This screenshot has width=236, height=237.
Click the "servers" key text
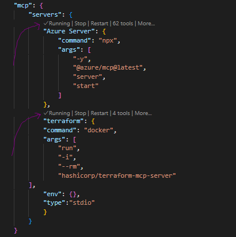[x=45, y=14]
